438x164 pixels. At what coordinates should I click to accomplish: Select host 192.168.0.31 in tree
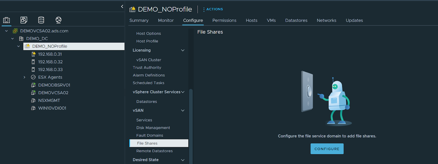point(50,54)
